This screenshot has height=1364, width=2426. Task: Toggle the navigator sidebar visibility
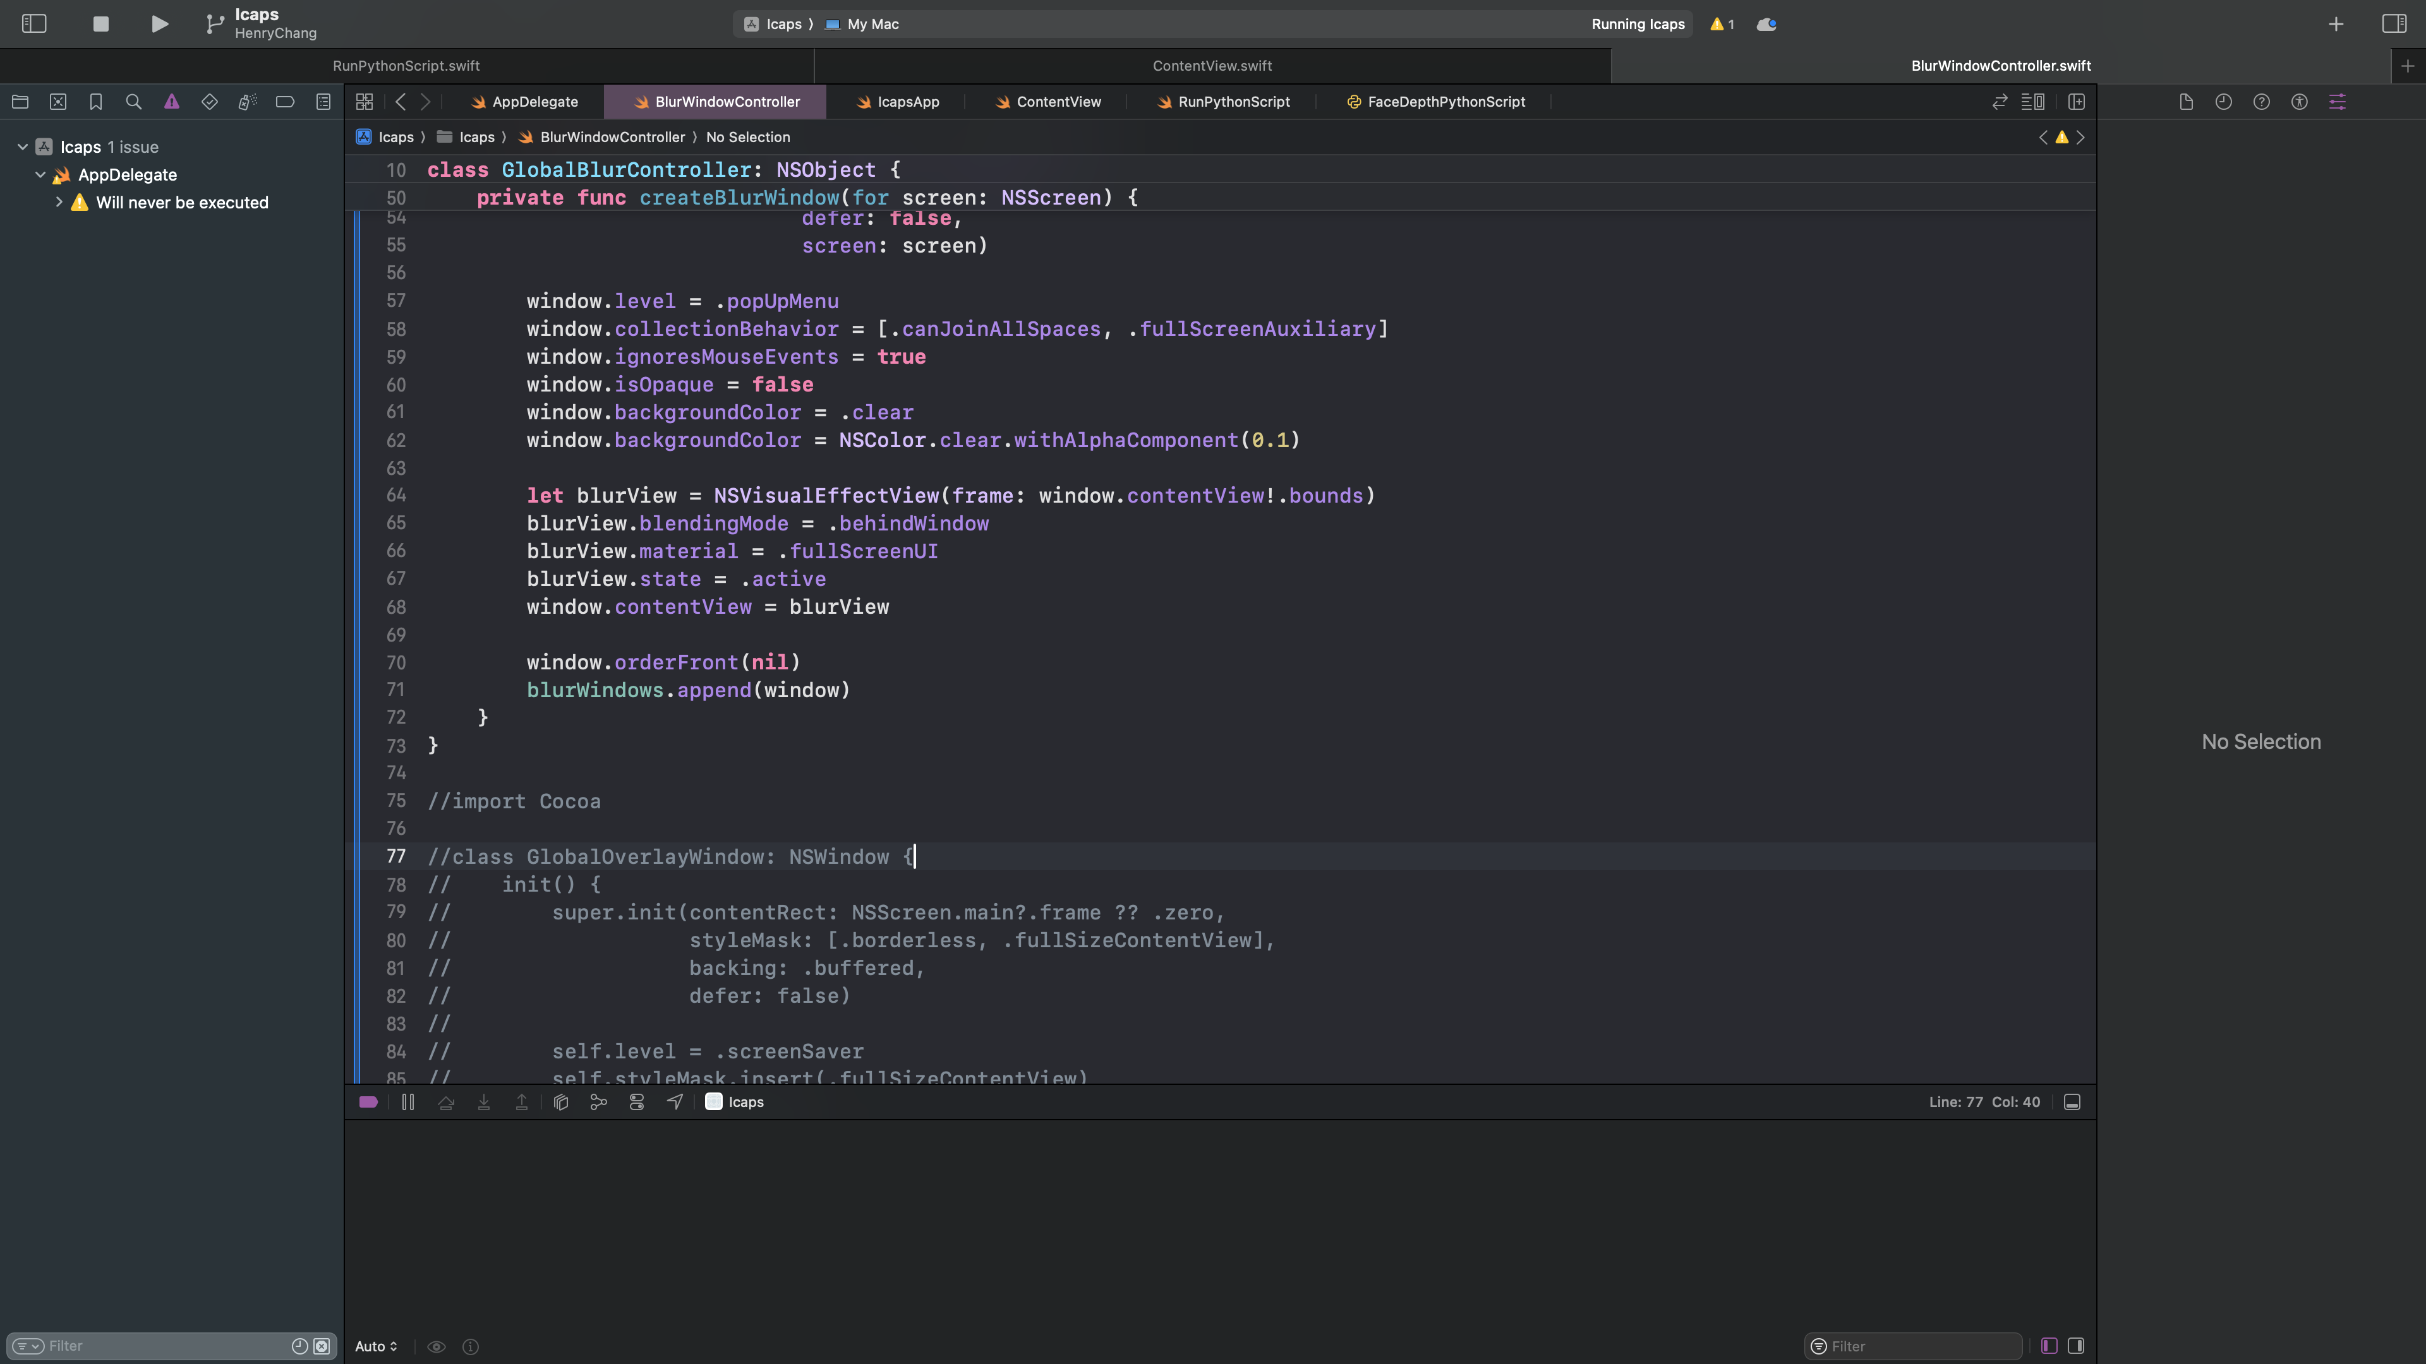(x=34, y=23)
